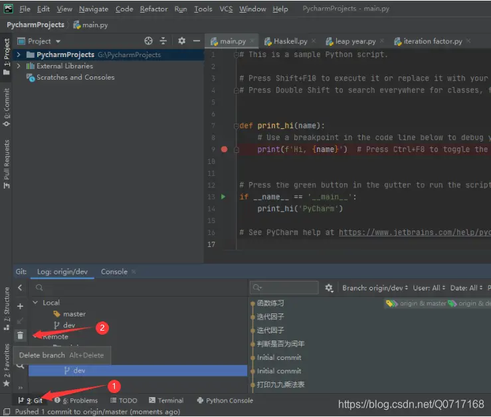The width and height of the screenshot is (491, 417).
Task: Open the Project tool window sidebar button
Action: (6, 56)
